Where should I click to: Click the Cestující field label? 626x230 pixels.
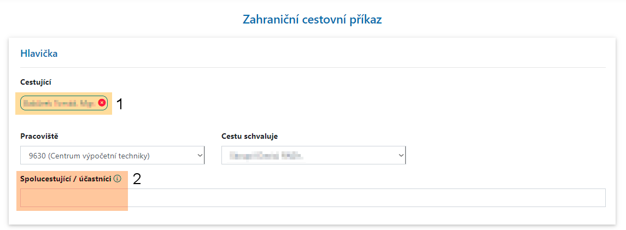coord(36,82)
